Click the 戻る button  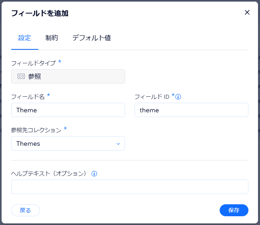coord(26,210)
